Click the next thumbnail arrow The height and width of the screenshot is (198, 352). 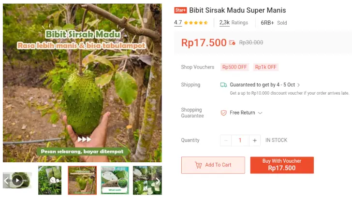point(158,181)
